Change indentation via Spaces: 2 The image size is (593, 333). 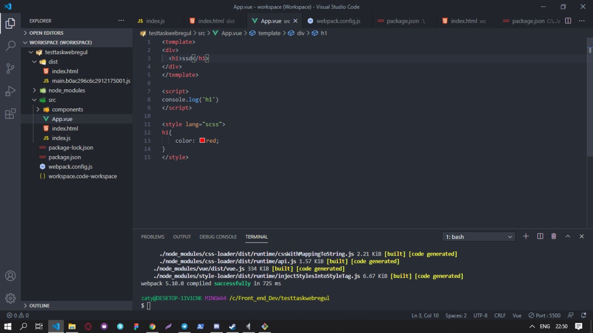[456, 315]
